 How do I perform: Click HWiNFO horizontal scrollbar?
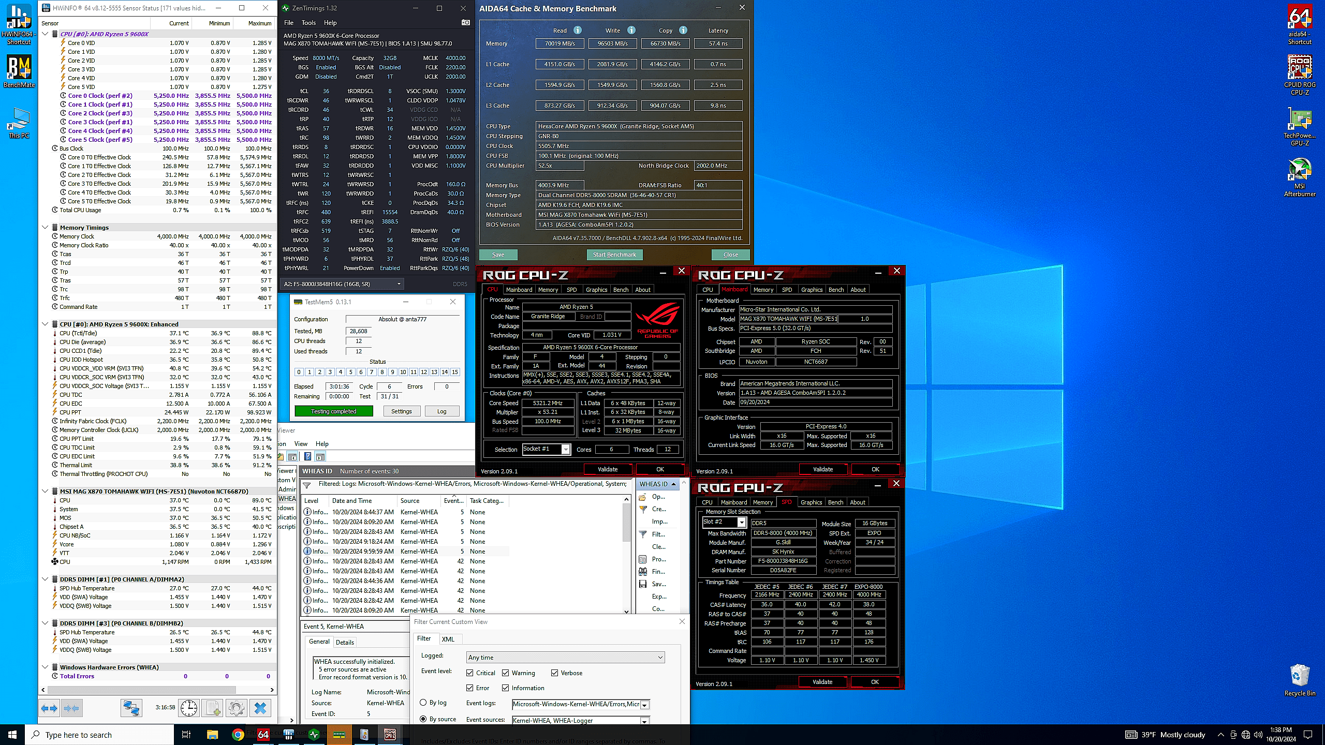[x=142, y=690]
